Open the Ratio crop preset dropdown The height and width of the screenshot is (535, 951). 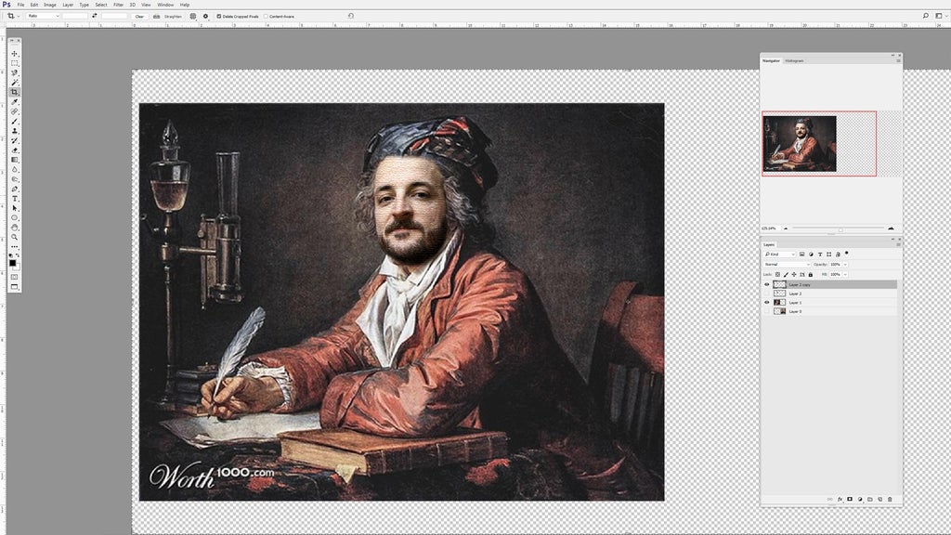[43, 16]
